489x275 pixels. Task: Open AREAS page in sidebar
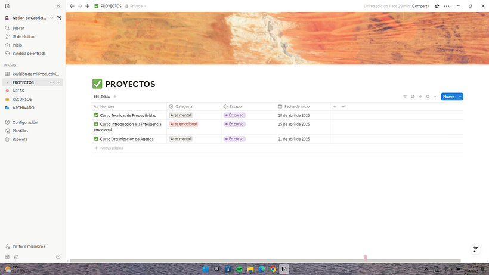[x=33, y=91]
